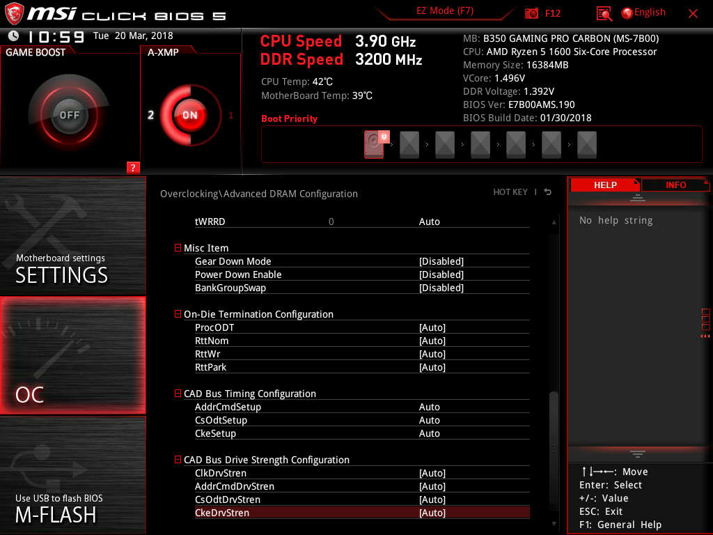Select the fourth boot priority slot

(480, 145)
